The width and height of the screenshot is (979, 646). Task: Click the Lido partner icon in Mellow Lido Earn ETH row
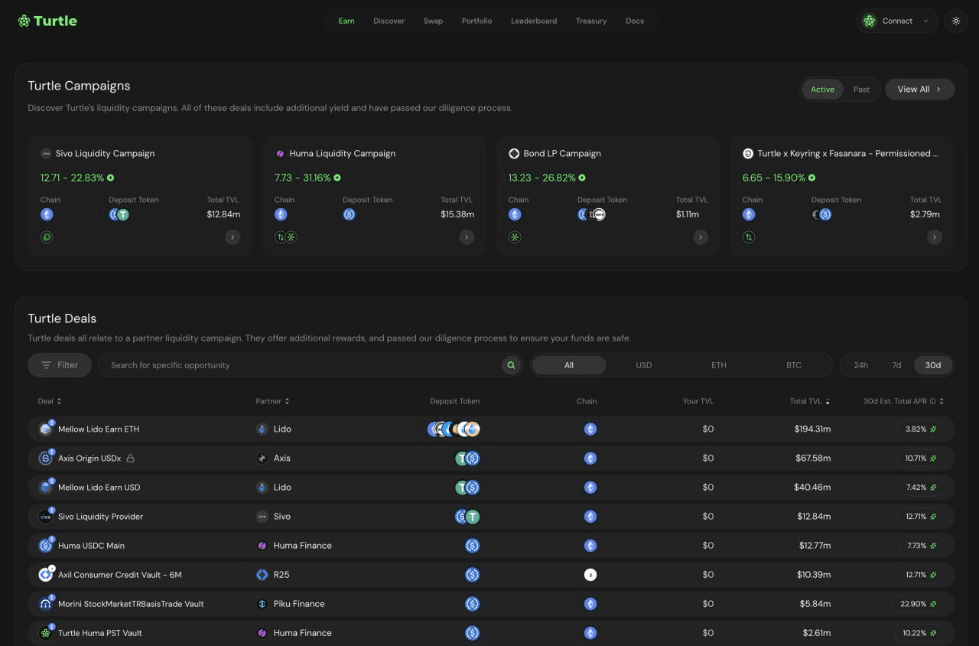click(x=262, y=429)
